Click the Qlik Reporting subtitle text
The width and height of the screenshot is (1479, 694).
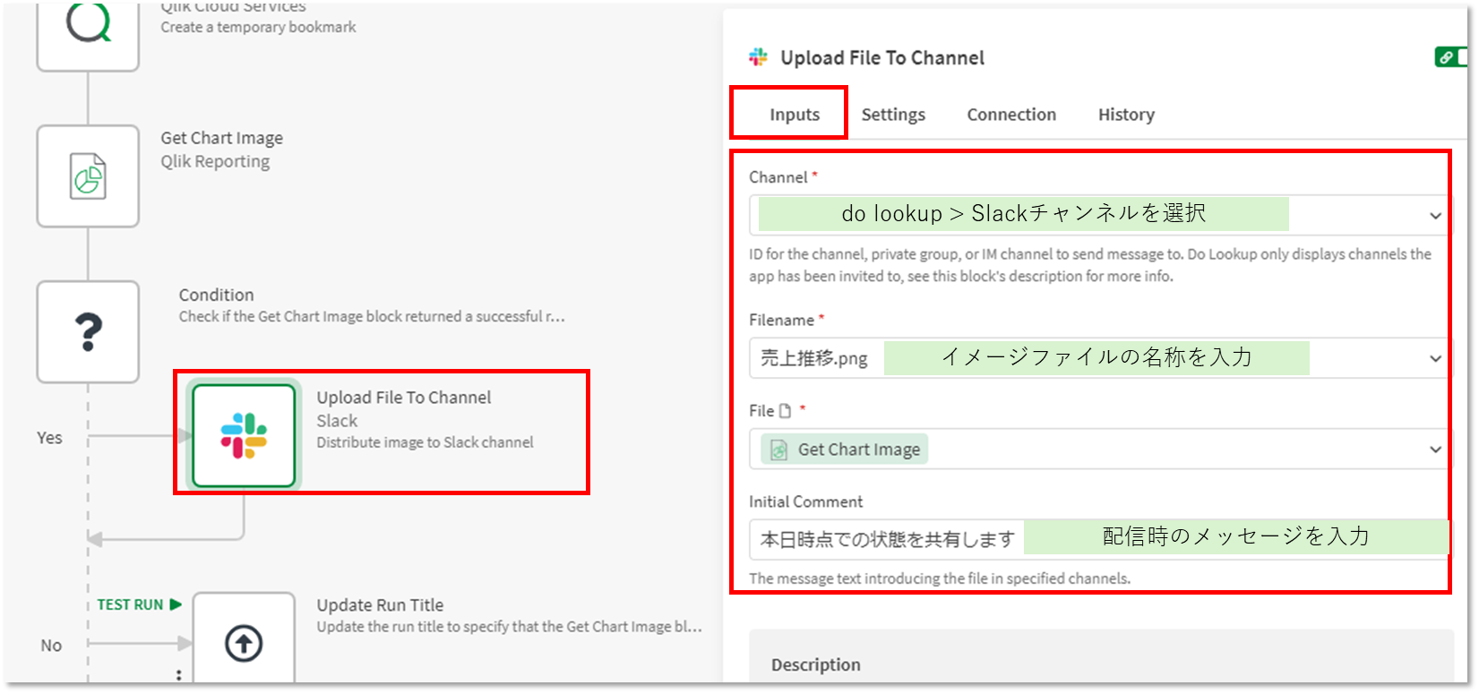215,161
